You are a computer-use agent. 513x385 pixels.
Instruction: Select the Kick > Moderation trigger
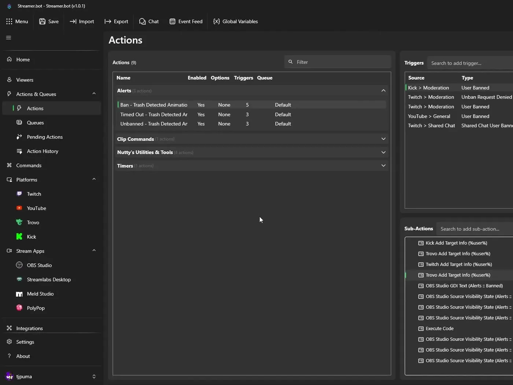[x=460, y=88]
